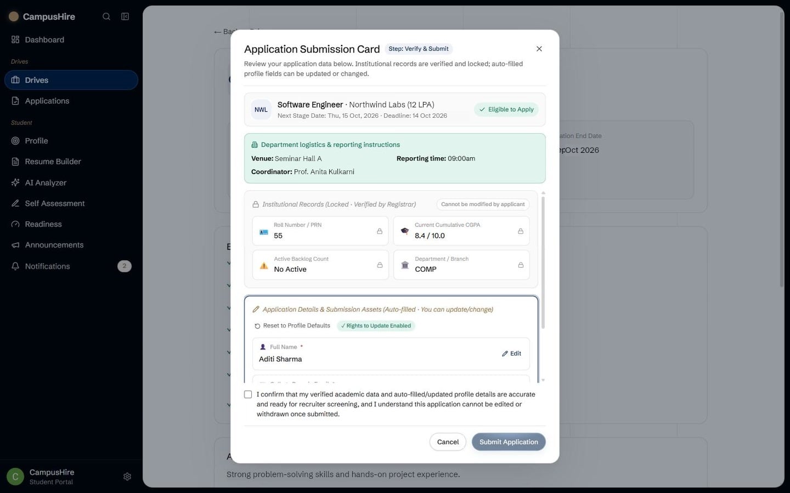The height and width of the screenshot is (493, 790).
Task: Click Reset to Profile Defaults
Action: [292, 326]
